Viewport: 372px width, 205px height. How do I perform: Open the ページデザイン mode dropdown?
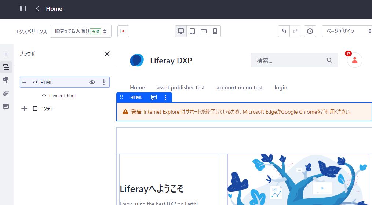coord(347,31)
